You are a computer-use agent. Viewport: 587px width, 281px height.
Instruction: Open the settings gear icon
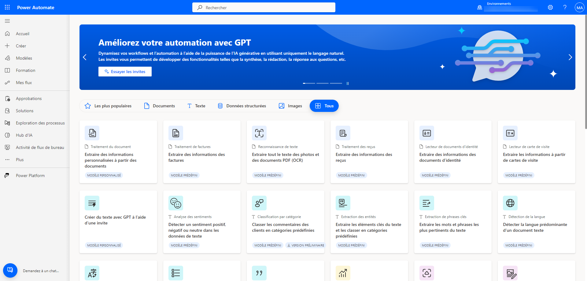550,7
